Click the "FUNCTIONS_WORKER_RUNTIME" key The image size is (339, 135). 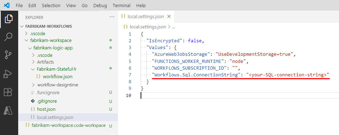(x=188, y=61)
